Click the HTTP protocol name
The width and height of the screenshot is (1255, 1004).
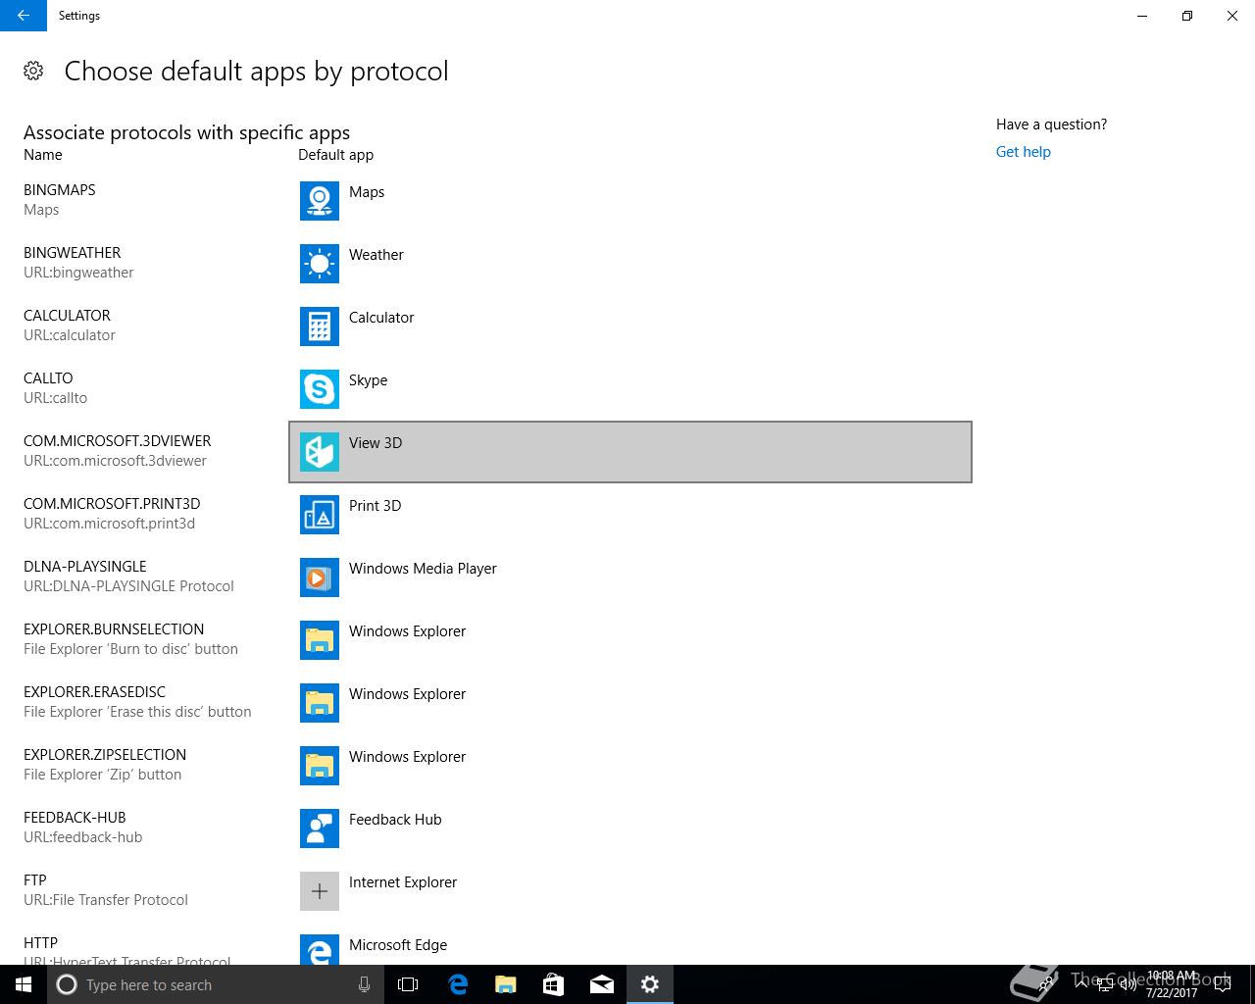(x=40, y=943)
